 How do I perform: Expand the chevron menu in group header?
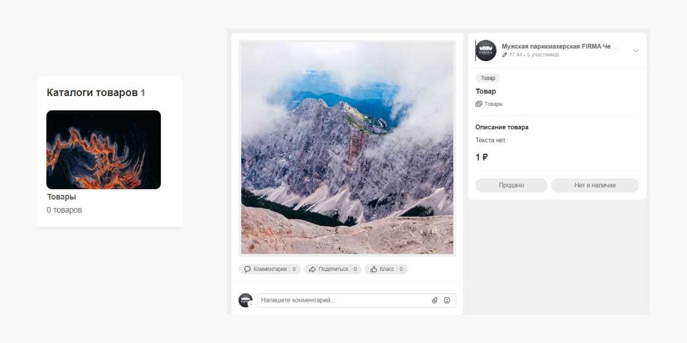point(635,51)
